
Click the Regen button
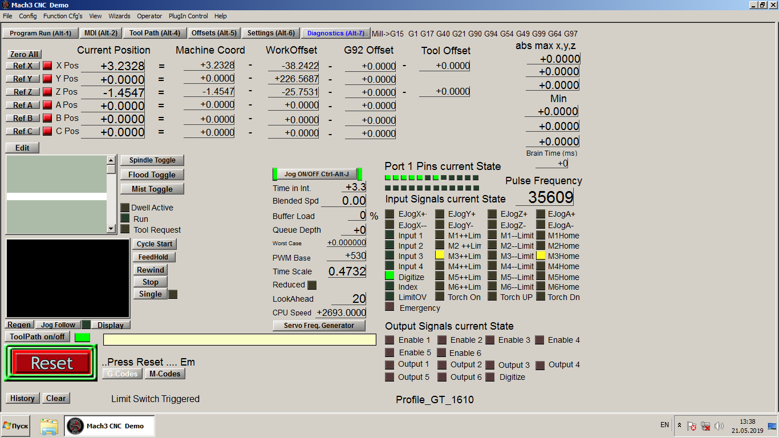pyautogui.click(x=19, y=325)
